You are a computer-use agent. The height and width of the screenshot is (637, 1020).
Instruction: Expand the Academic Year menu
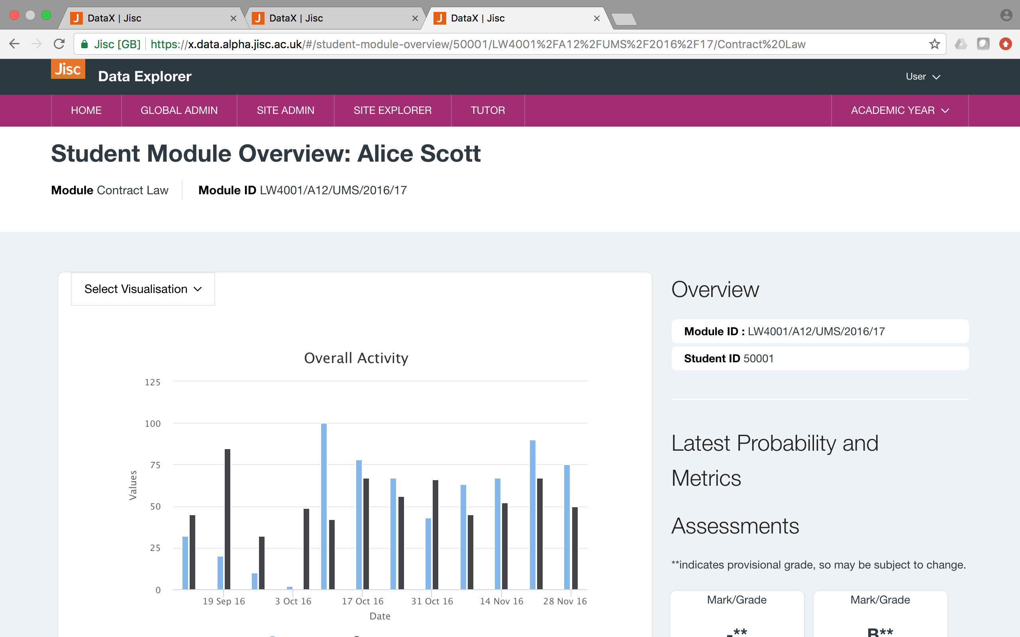pyautogui.click(x=899, y=110)
